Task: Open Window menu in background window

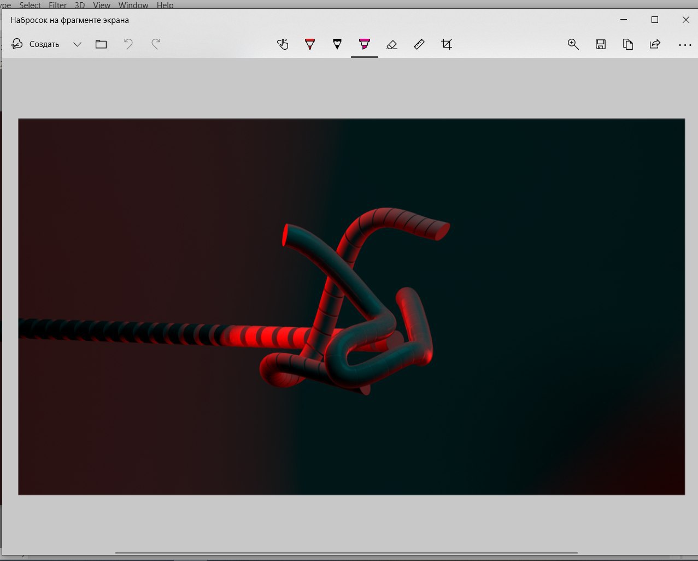Action: 133,5
